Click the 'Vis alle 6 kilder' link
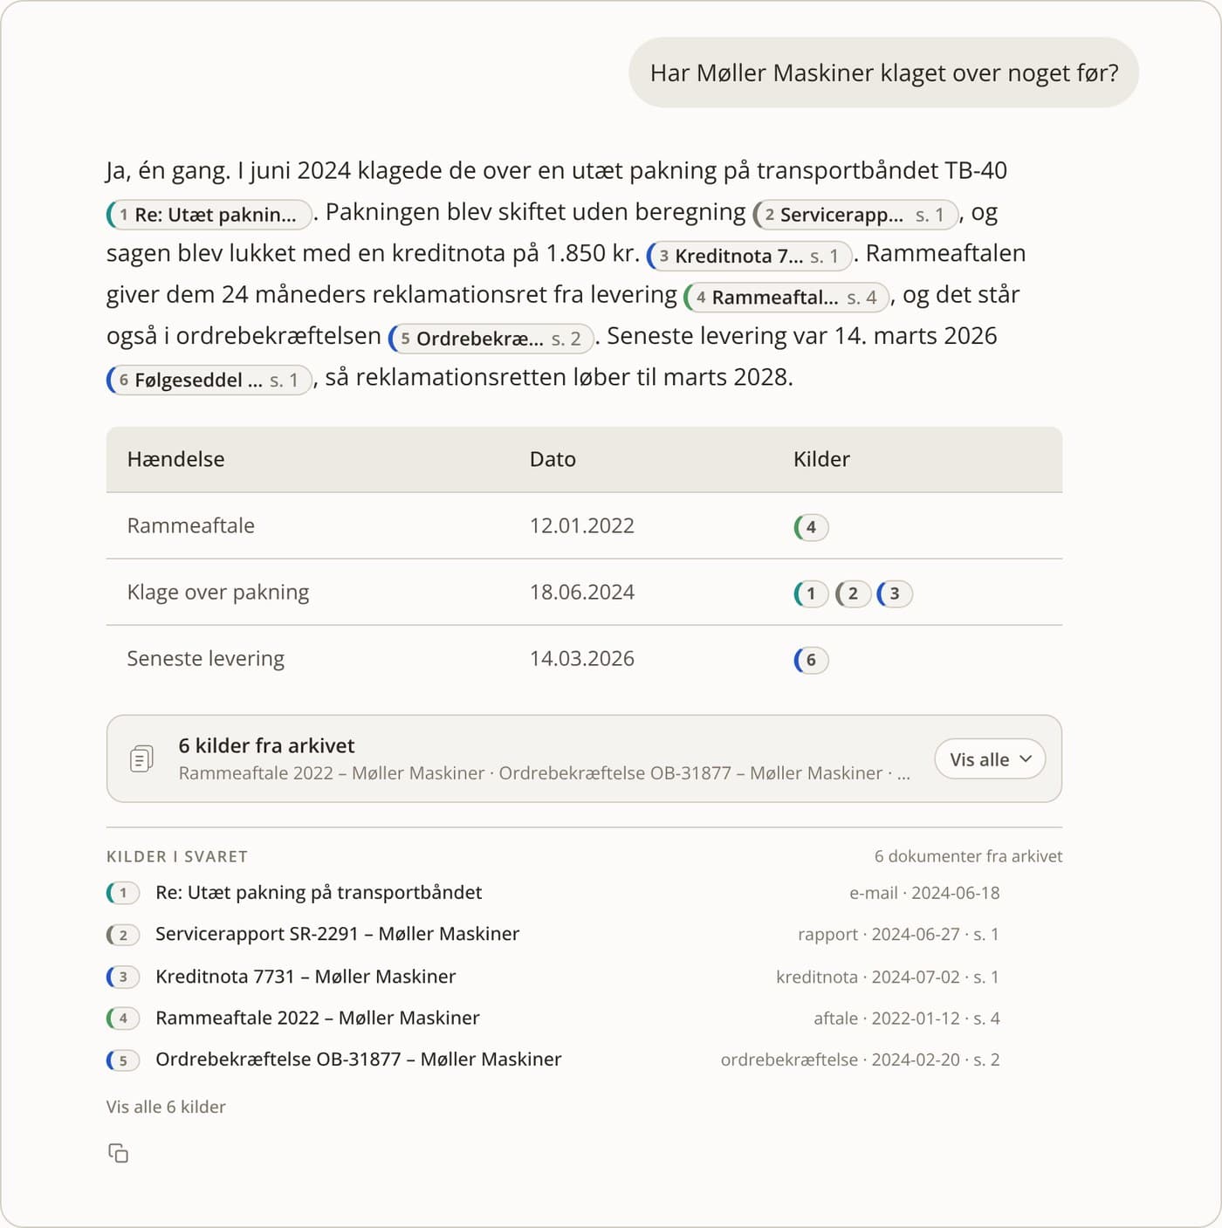Screen dimensions: 1222x1228 click(166, 1107)
